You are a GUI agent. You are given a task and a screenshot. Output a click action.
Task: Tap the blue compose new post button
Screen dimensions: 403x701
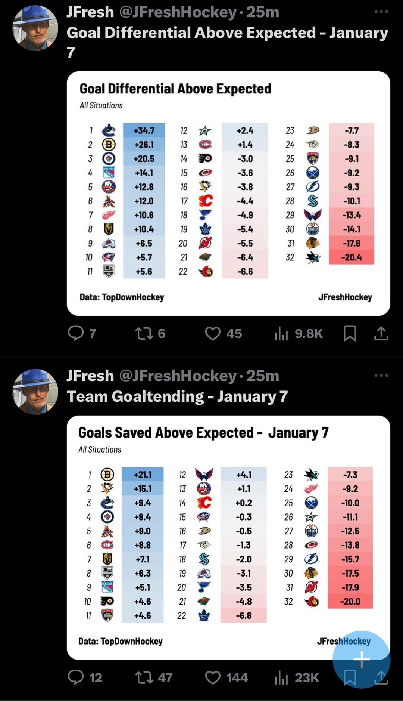pos(361,660)
